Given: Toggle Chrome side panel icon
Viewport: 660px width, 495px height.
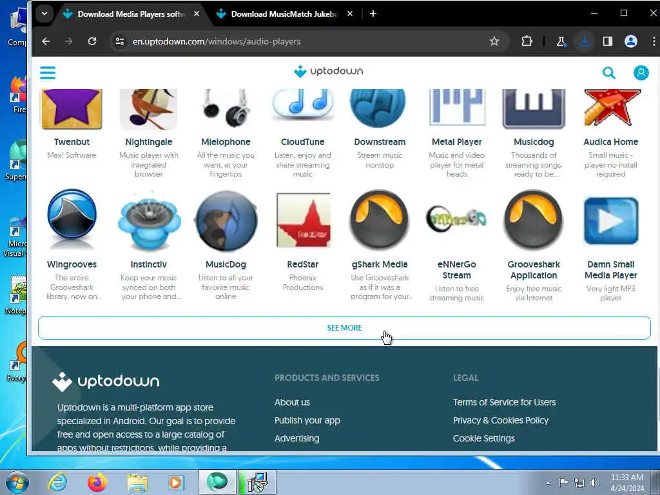Looking at the screenshot, I should pos(607,41).
